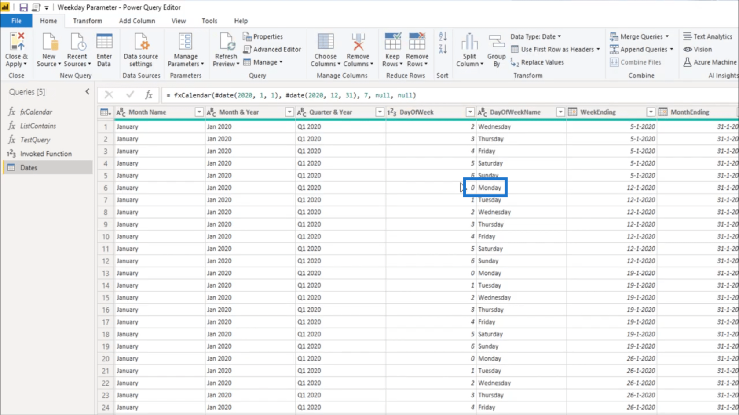The image size is (739, 415).
Task: Click the Close & Apply icon
Action: pyautogui.click(x=17, y=42)
